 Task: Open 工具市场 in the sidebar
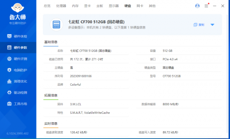(18, 104)
